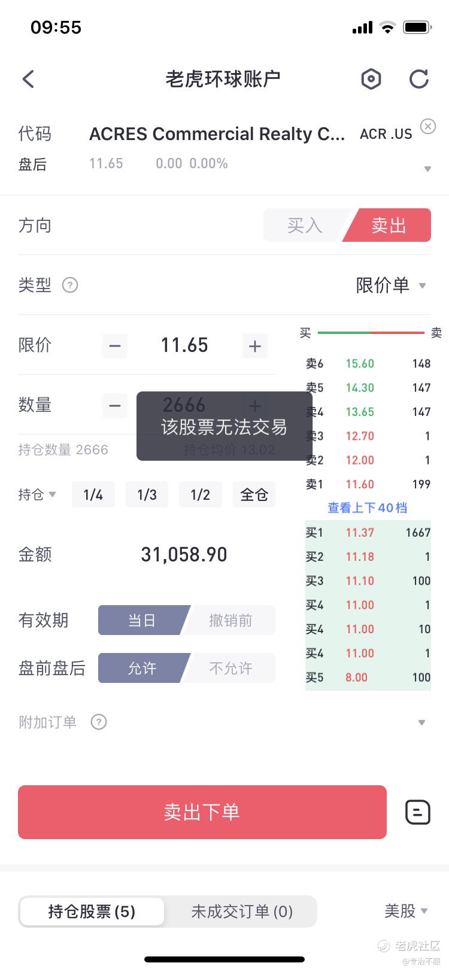This screenshot has width=449, height=972.
Task: Select ask price 卖1 11.60
Action: coord(368,484)
